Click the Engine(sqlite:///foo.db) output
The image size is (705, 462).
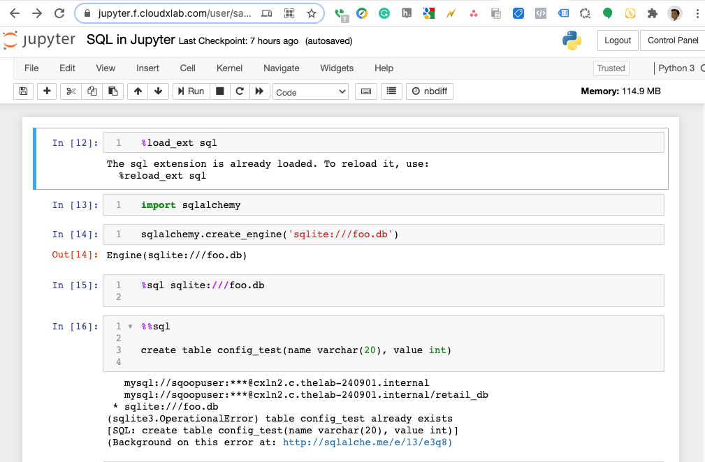coord(177,255)
